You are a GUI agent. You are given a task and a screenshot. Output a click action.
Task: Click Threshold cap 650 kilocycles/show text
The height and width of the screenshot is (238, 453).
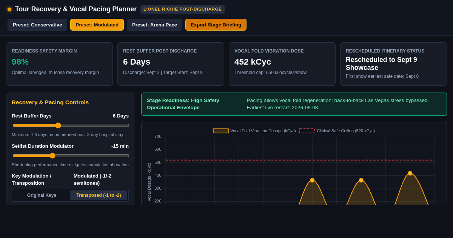[x=270, y=73]
